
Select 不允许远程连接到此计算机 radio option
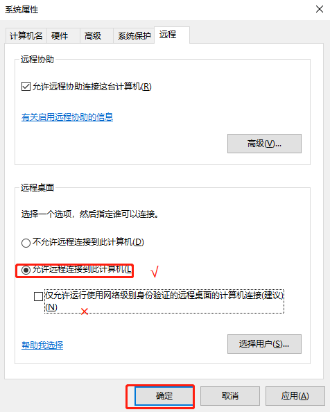(26, 243)
